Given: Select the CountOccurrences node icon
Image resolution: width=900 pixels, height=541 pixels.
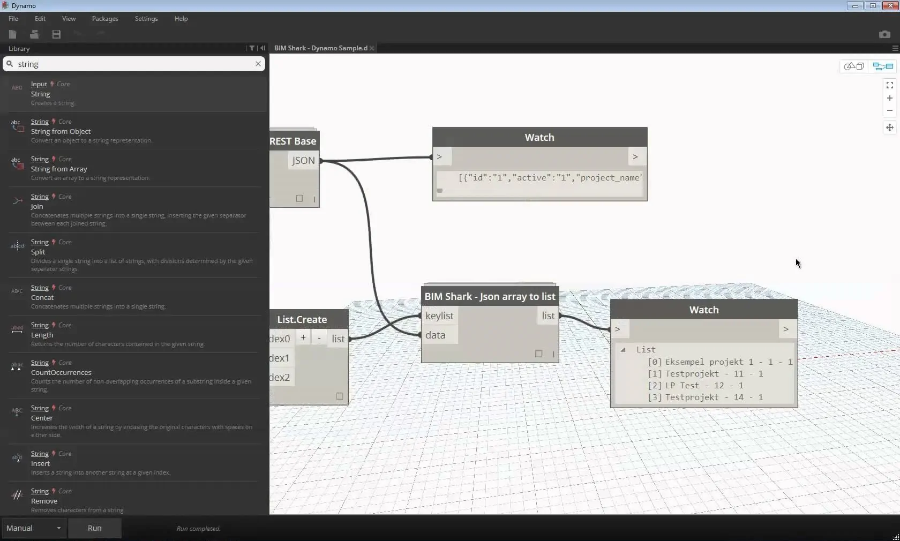Looking at the screenshot, I should (x=17, y=366).
